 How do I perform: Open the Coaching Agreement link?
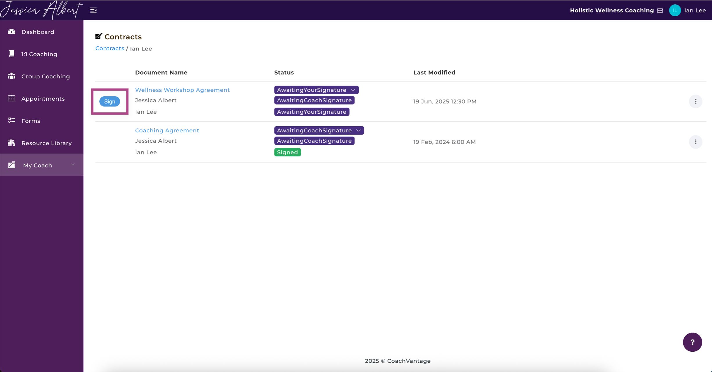tap(167, 131)
